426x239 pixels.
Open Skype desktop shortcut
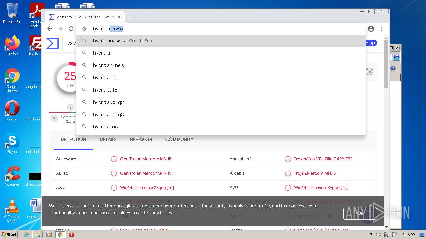tap(12, 143)
